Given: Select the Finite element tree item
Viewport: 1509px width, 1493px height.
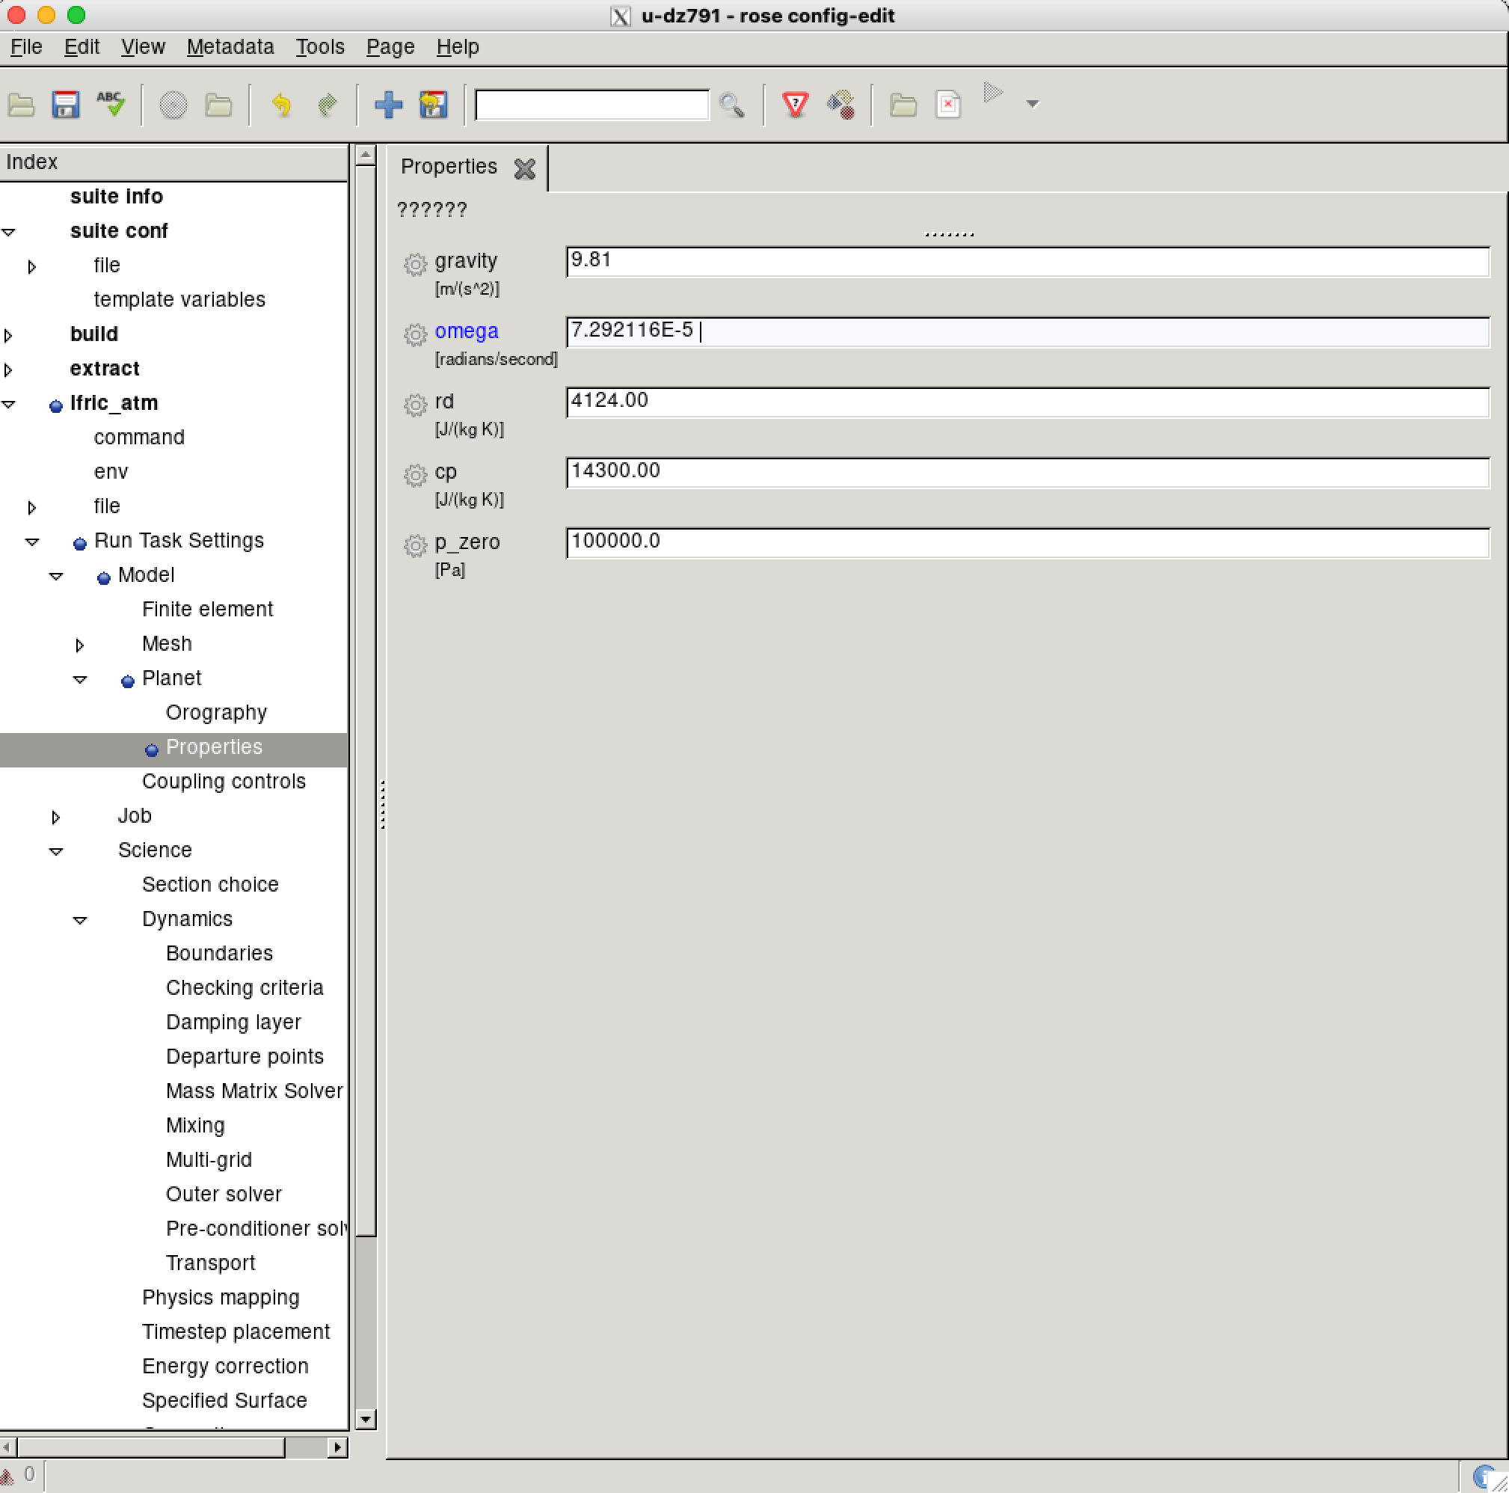Looking at the screenshot, I should click(207, 610).
